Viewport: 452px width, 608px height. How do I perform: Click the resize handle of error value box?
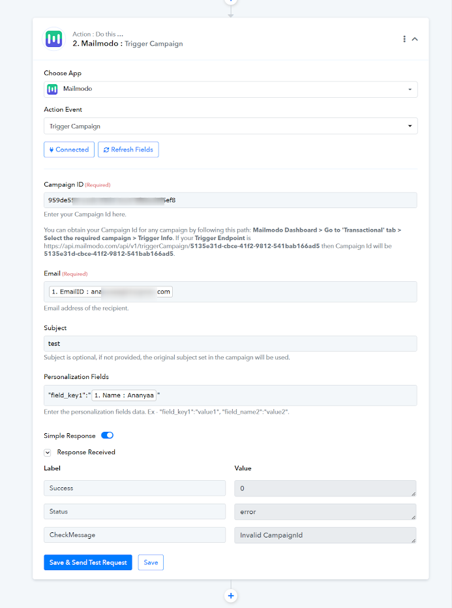pos(414,517)
